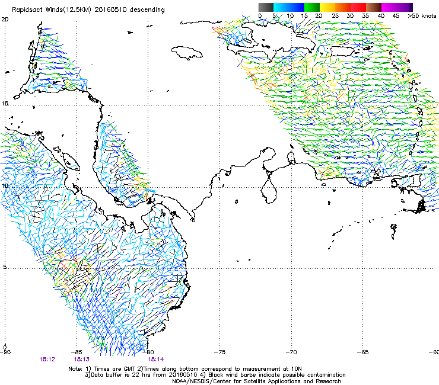Click the '-70' longitude axis label
Image resolution: width=439 pixels, height=385 pixels.
291,352
